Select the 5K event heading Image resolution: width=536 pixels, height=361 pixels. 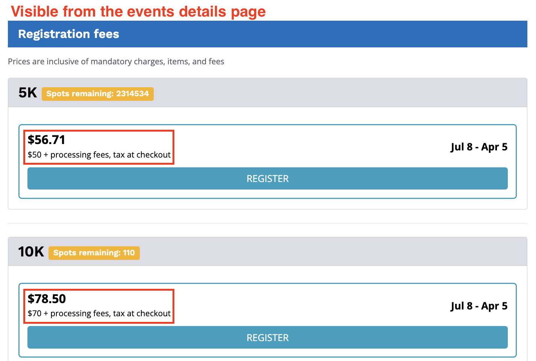28,93
